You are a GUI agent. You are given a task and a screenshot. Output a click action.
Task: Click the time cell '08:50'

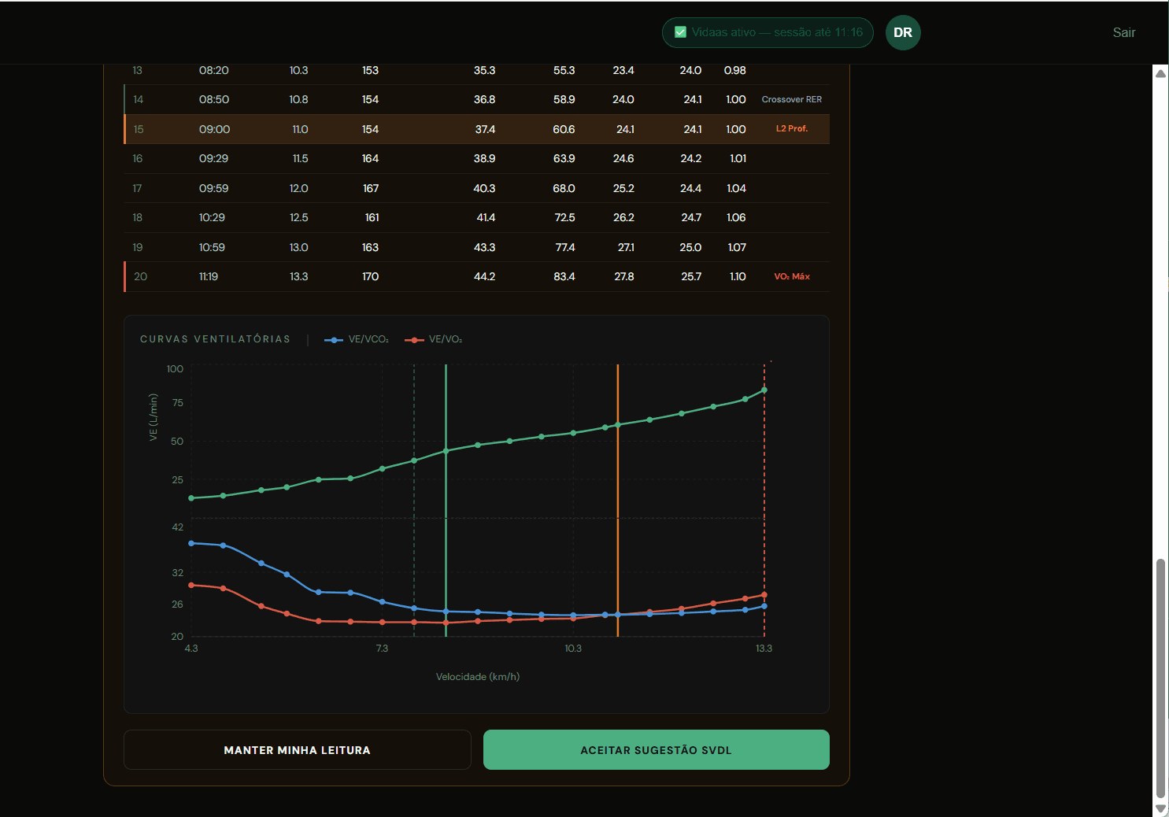[214, 100]
